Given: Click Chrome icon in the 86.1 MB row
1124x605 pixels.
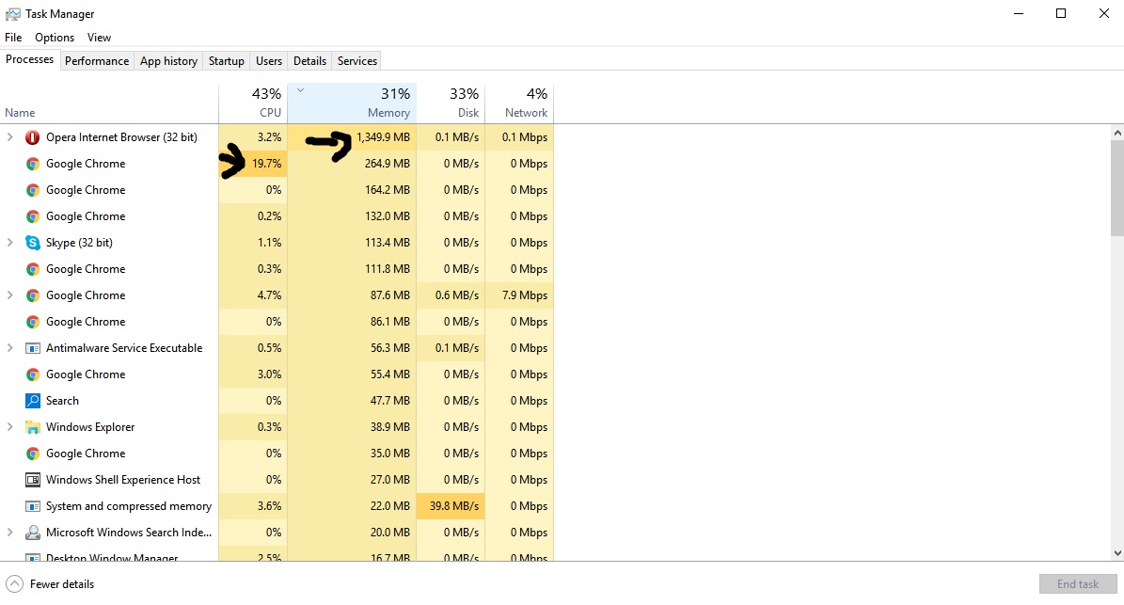Looking at the screenshot, I should 32,322.
